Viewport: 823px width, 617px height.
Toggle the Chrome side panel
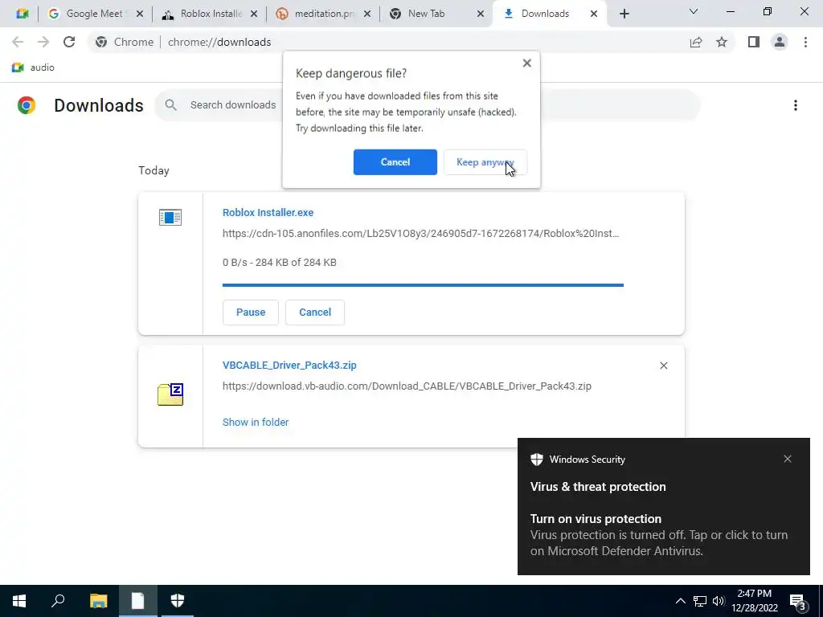click(x=754, y=42)
